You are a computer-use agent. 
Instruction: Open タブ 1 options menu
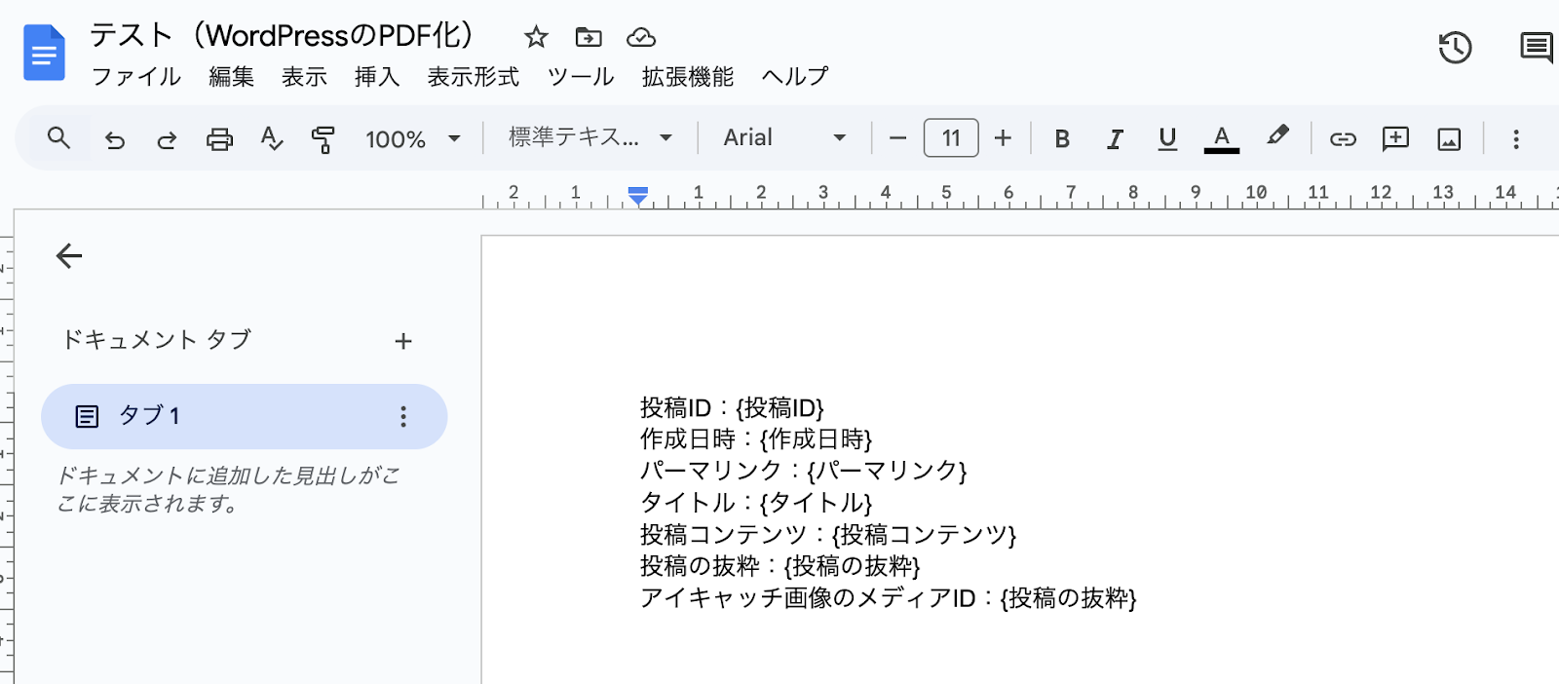point(402,417)
